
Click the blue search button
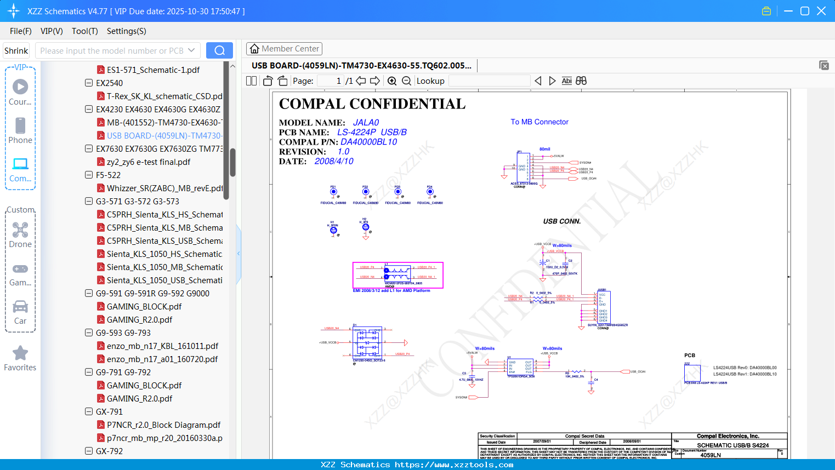[x=219, y=50]
